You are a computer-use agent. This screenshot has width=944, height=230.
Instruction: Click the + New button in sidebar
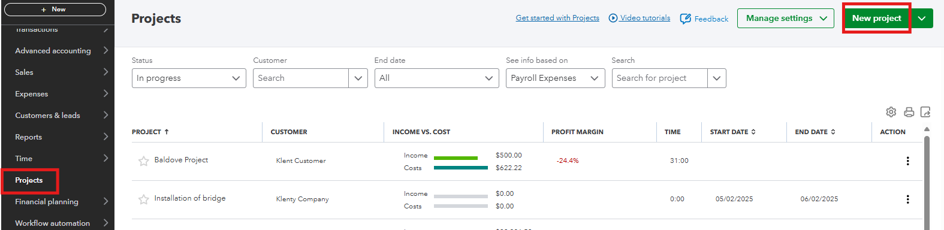[55, 10]
